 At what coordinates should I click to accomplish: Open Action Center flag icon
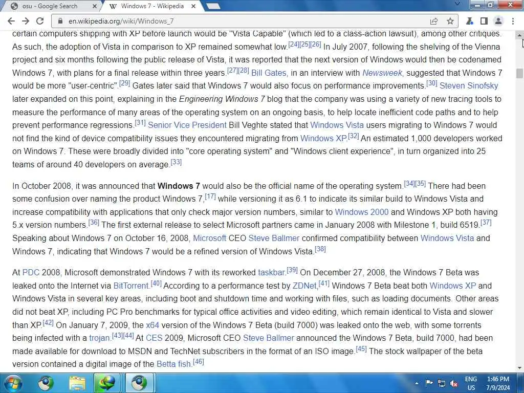click(x=429, y=383)
